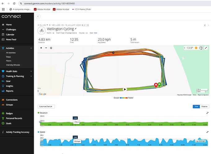Open Challenges in sidebar

[x=11, y=30]
